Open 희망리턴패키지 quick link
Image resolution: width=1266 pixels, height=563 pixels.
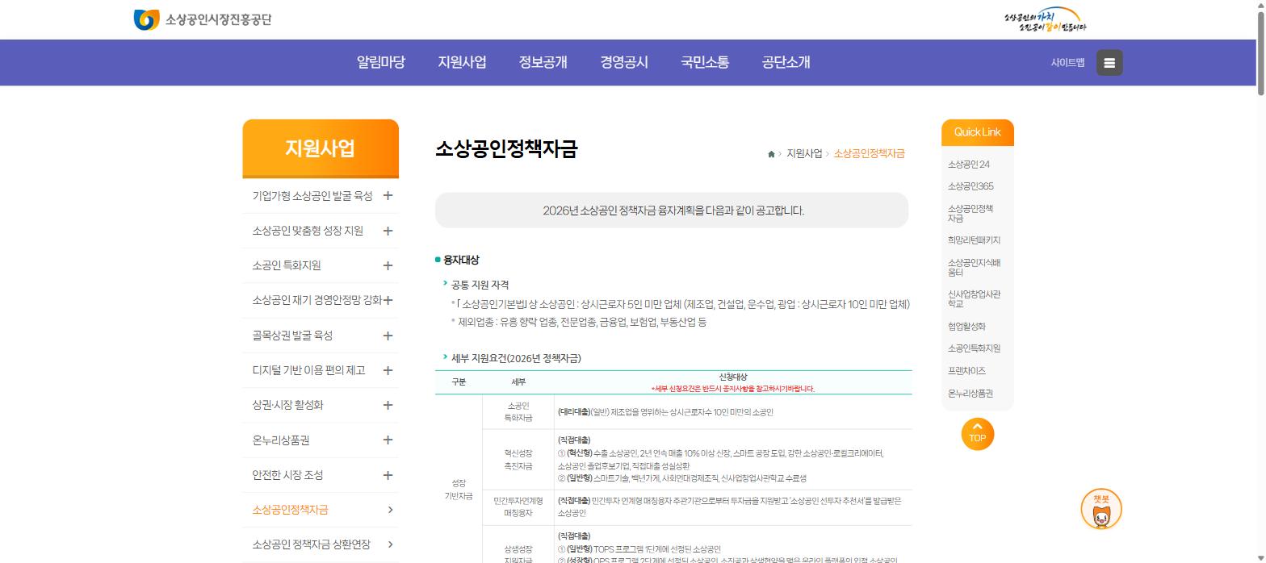[974, 240]
